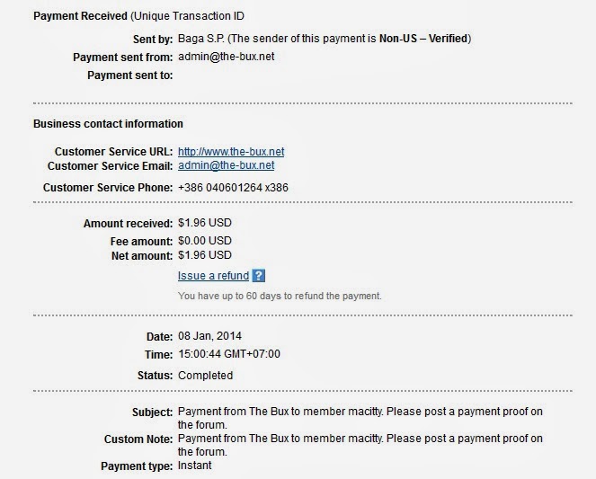Click the Business contact information heading
The image size is (596, 479).
coord(108,124)
